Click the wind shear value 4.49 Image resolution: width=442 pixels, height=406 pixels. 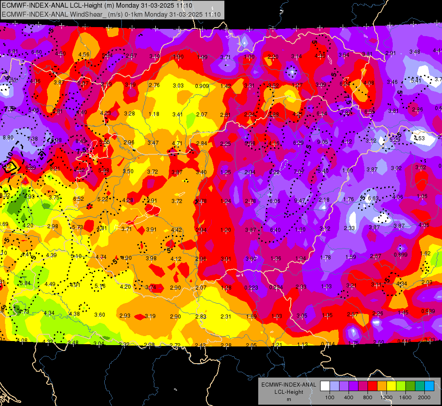tap(50, 284)
